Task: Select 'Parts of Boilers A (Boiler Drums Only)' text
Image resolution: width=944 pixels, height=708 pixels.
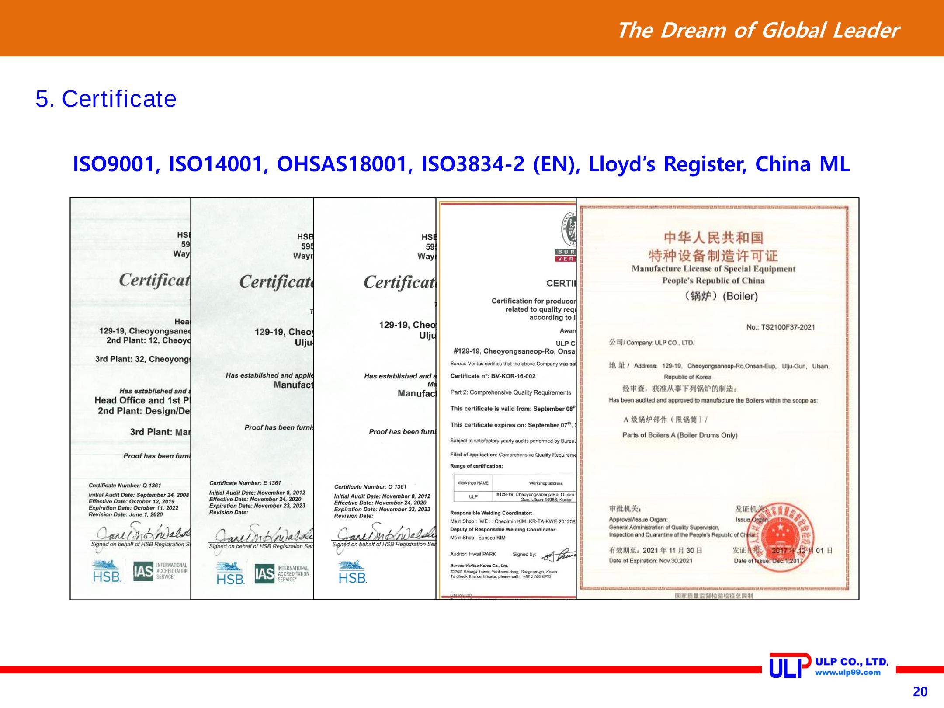Action: (680, 435)
